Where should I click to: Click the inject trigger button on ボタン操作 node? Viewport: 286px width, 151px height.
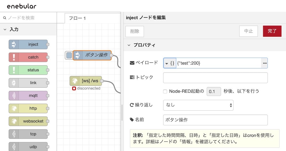coord(69,55)
